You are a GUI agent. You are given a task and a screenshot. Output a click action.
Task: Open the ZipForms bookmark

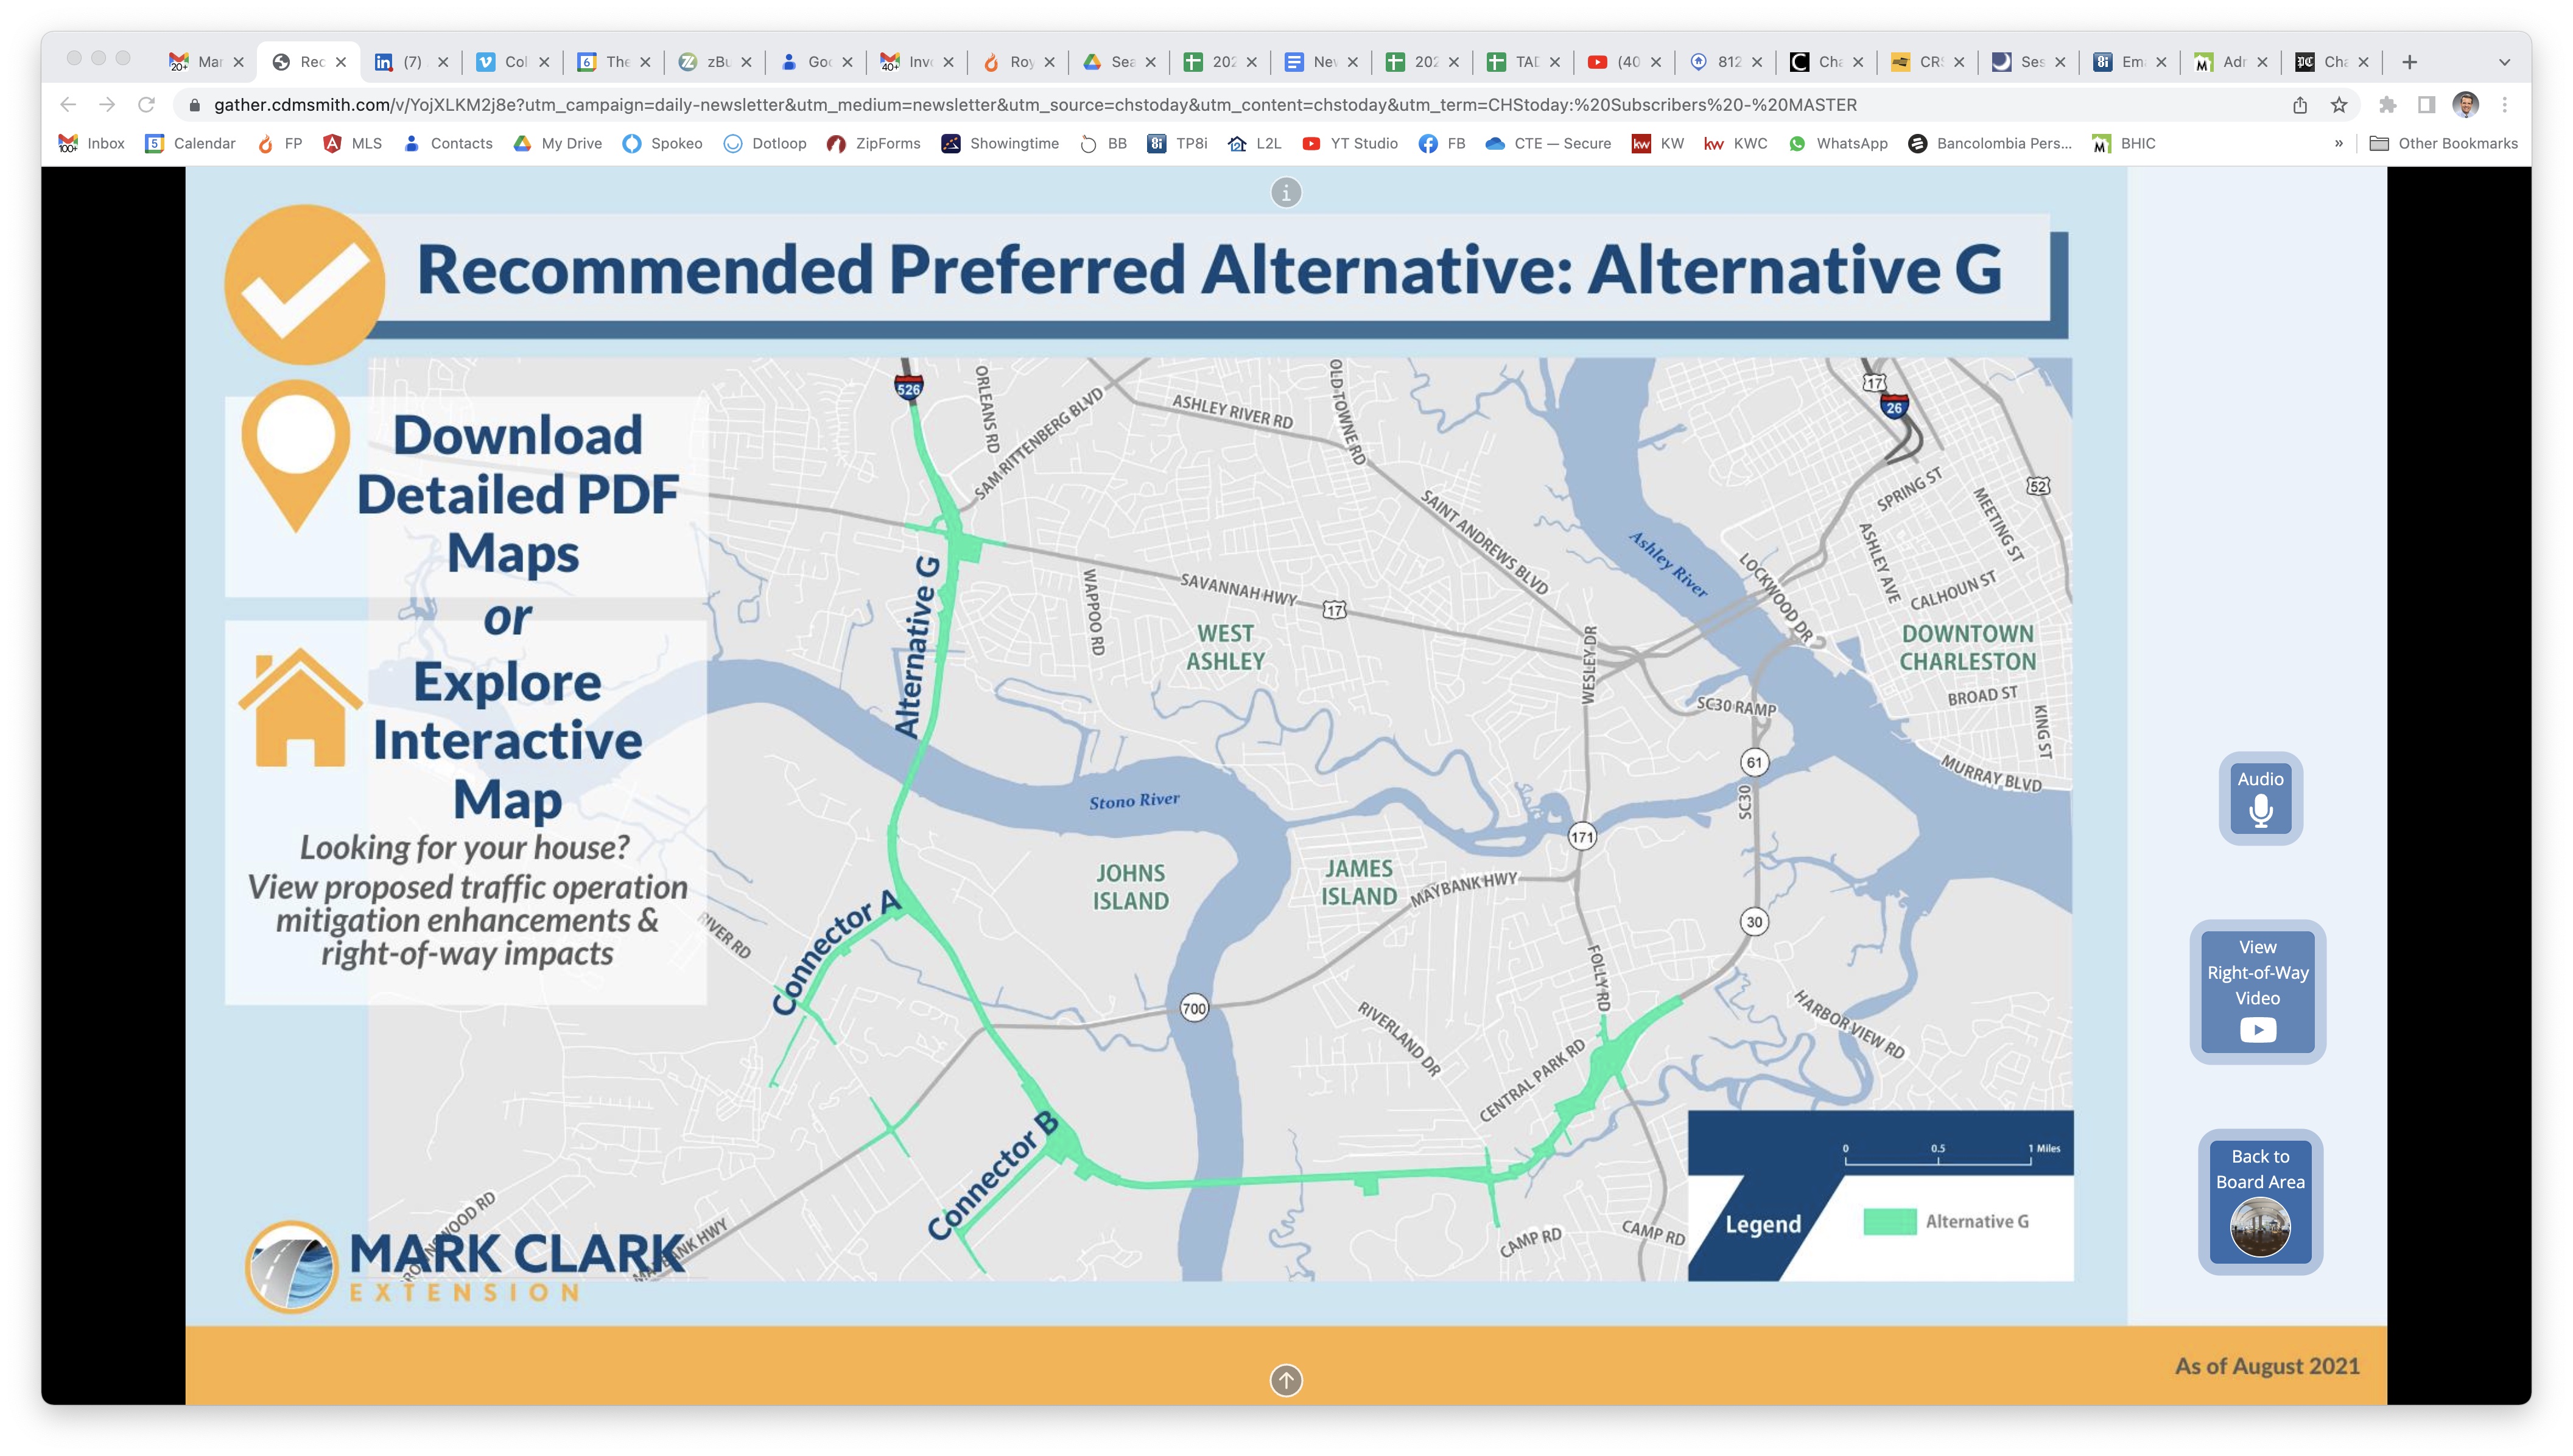tap(873, 144)
